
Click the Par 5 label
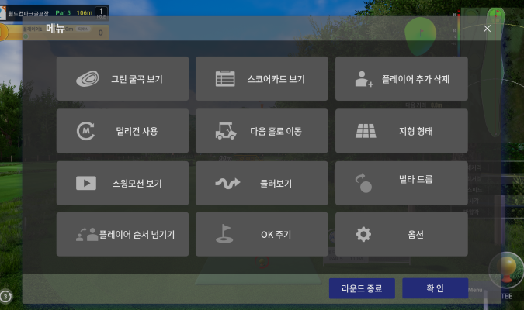click(63, 13)
